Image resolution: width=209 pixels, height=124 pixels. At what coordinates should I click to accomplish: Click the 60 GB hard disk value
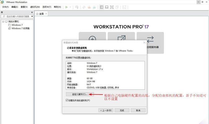click(x=90, y=78)
